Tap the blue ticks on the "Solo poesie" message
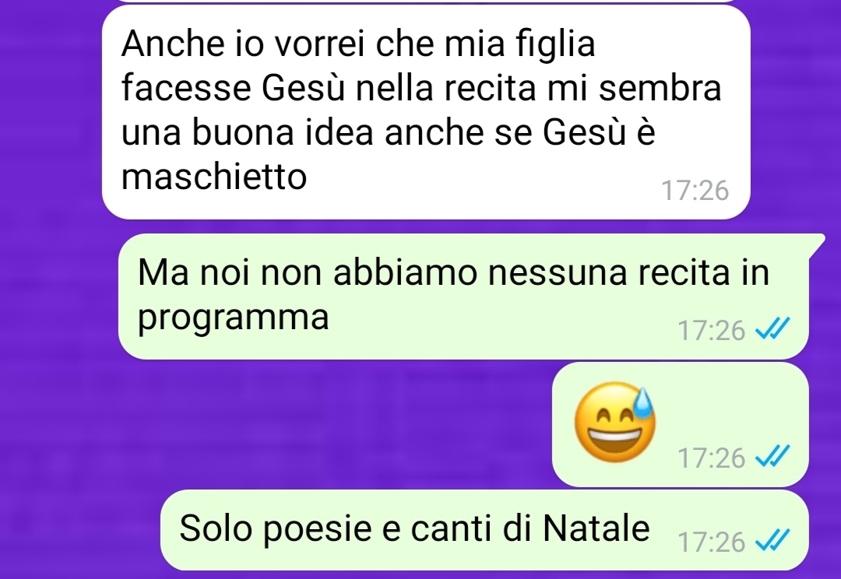Image resolution: width=841 pixels, height=579 pixels. point(772,541)
